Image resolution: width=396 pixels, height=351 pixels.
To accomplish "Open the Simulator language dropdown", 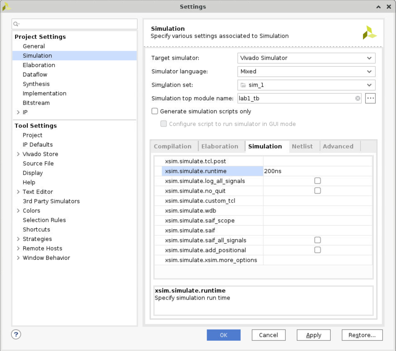I will 306,71.
